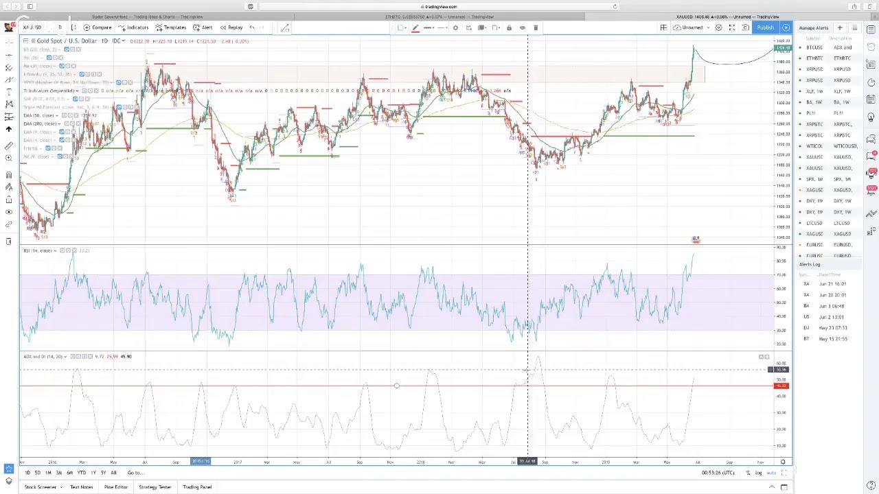879x494 pixels.
Task: Click the ADX level line handle circle
Action: click(x=396, y=386)
